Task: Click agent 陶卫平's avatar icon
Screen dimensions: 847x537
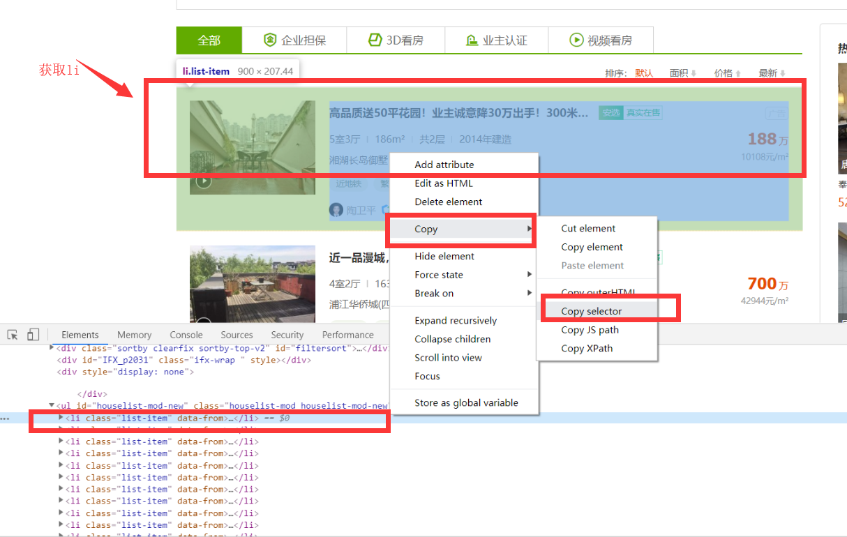Action: (x=336, y=209)
